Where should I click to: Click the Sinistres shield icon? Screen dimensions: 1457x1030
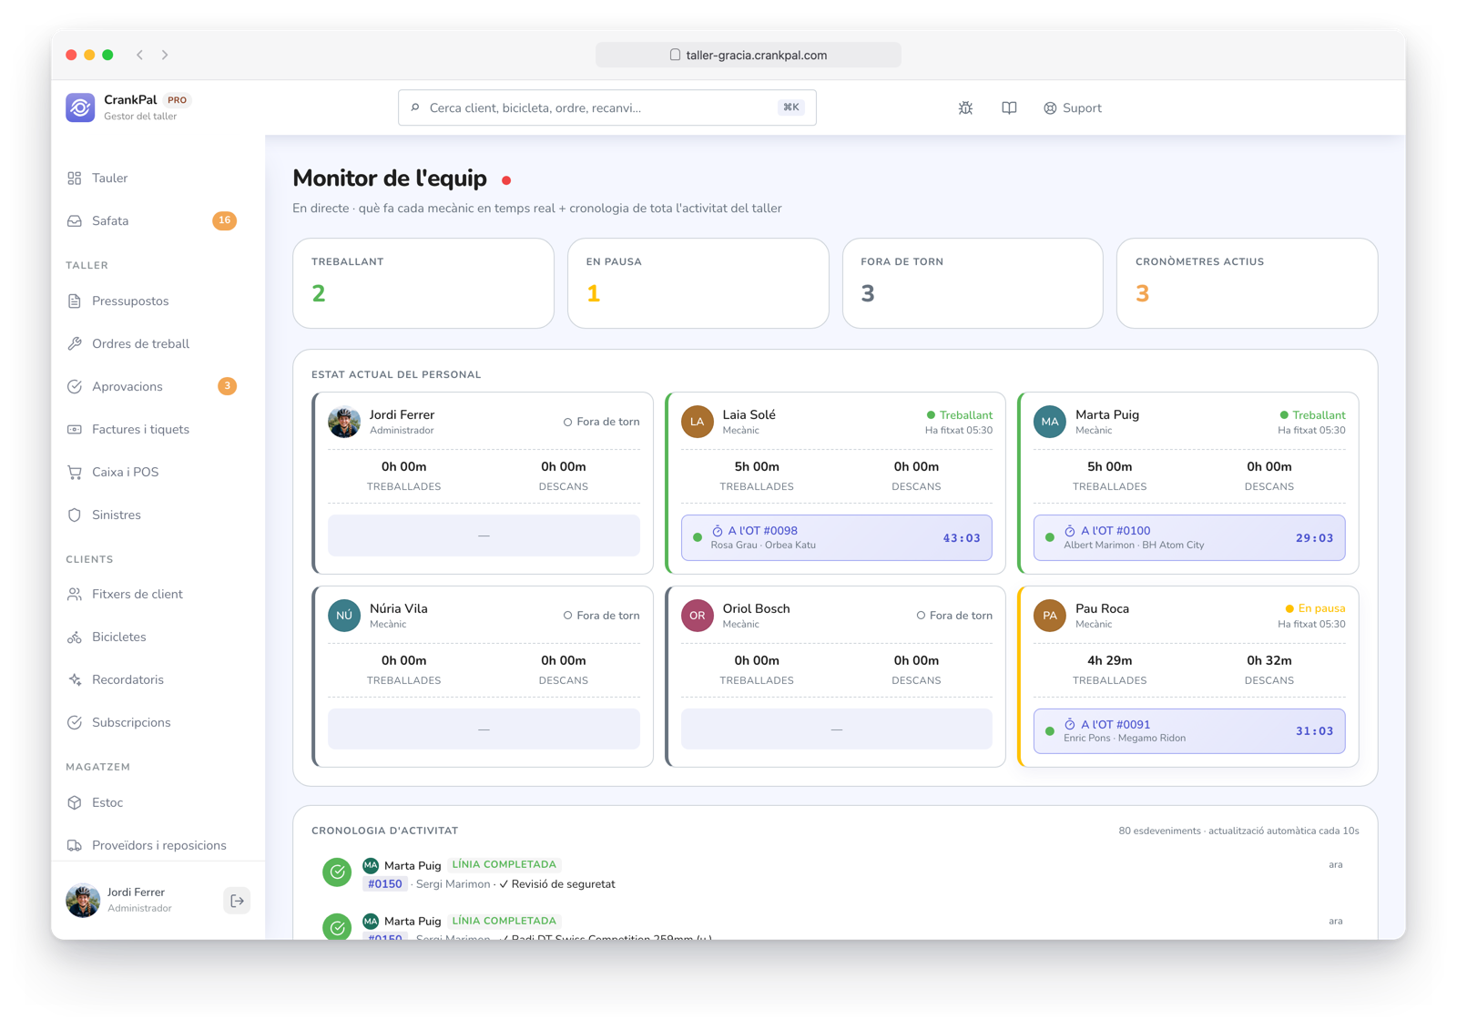click(x=75, y=515)
